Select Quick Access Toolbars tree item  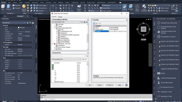coord(64,47)
